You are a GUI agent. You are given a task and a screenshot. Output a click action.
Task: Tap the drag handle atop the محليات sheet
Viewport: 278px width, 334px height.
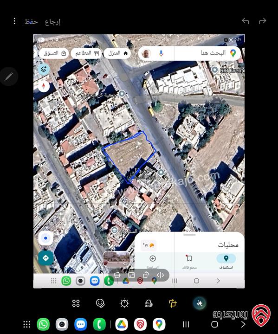coord(189,235)
